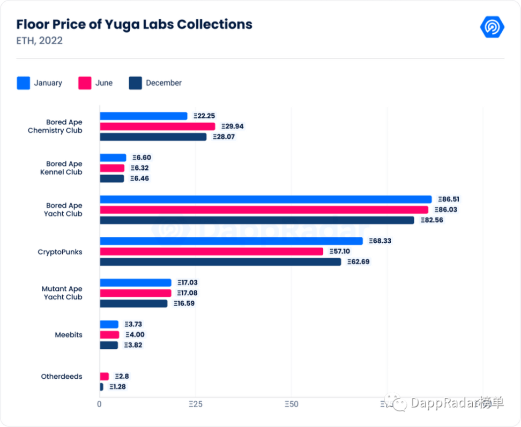Select the December legend label

[x=164, y=83]
